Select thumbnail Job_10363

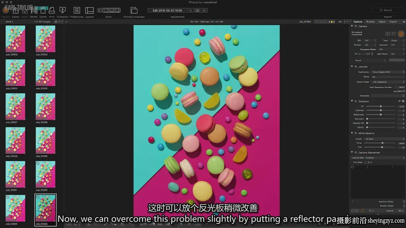tap(15, 208)
